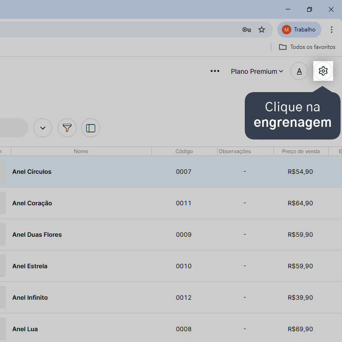Open the Trabalho profile button
342x342 pixels.
[299, 30]
